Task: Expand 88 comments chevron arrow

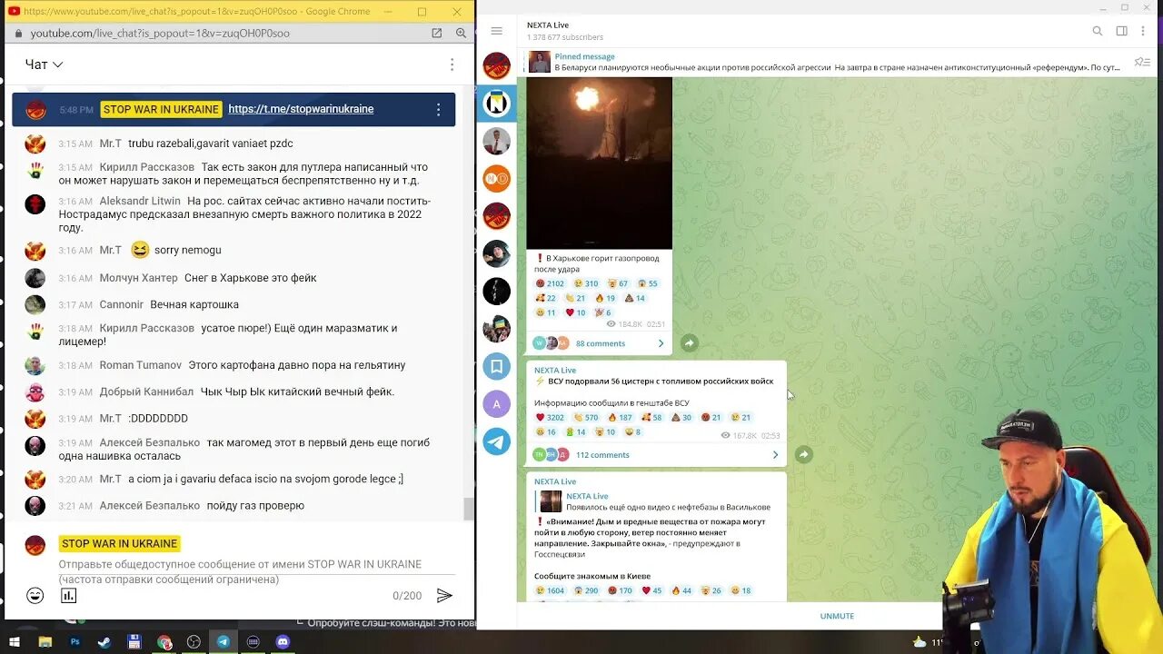Action: (661, 343)
